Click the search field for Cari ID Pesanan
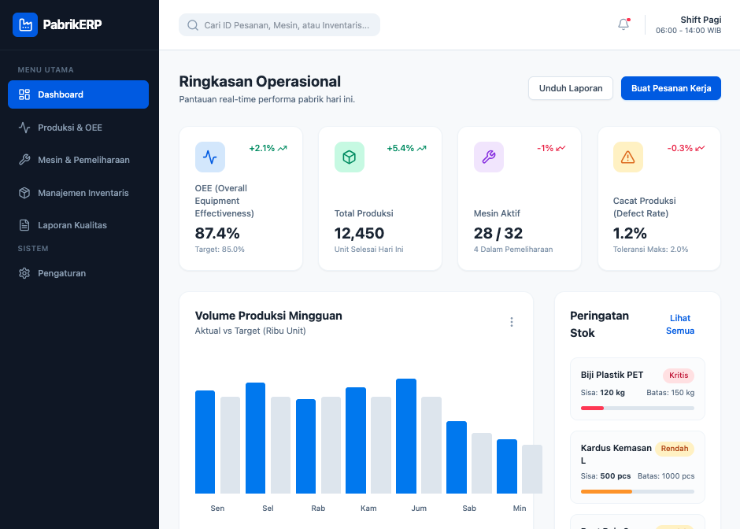Viewport: 740px width, 529px height. (279, 24)
